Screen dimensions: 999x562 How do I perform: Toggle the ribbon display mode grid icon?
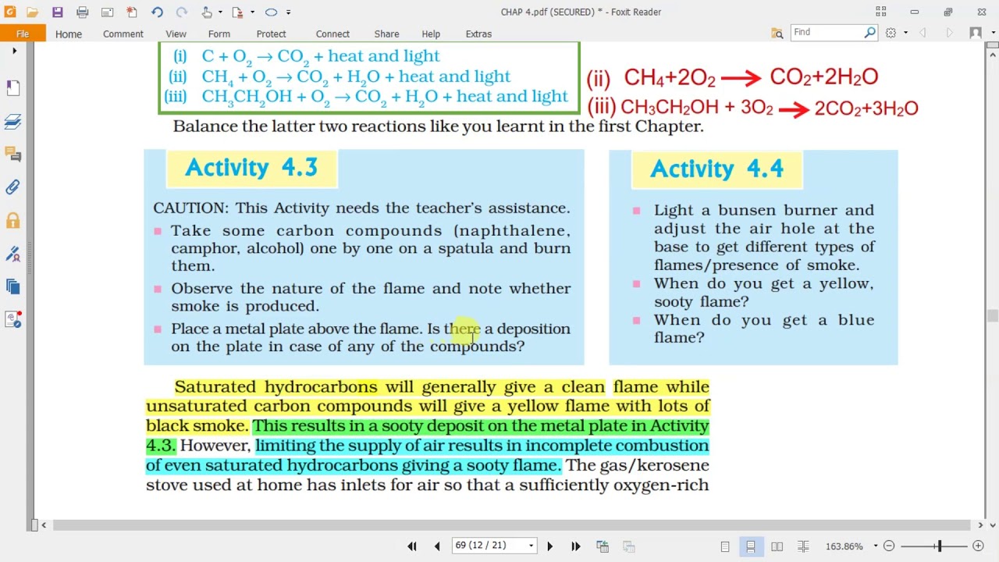[x=881, y=12]
